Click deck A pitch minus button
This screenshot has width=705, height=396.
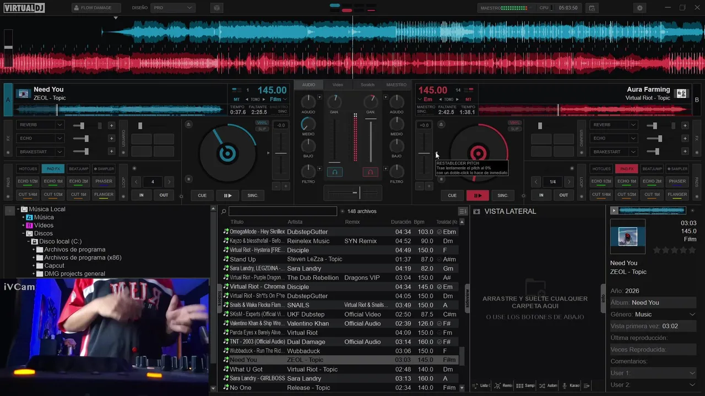click(x=276, y=186)
